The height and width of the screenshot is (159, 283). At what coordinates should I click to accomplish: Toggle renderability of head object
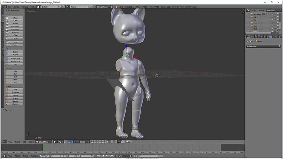click(x=278, y=26)
